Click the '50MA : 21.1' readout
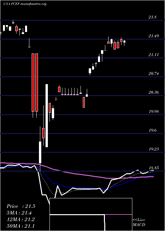The image size is (165, 231). coord(20,226)
